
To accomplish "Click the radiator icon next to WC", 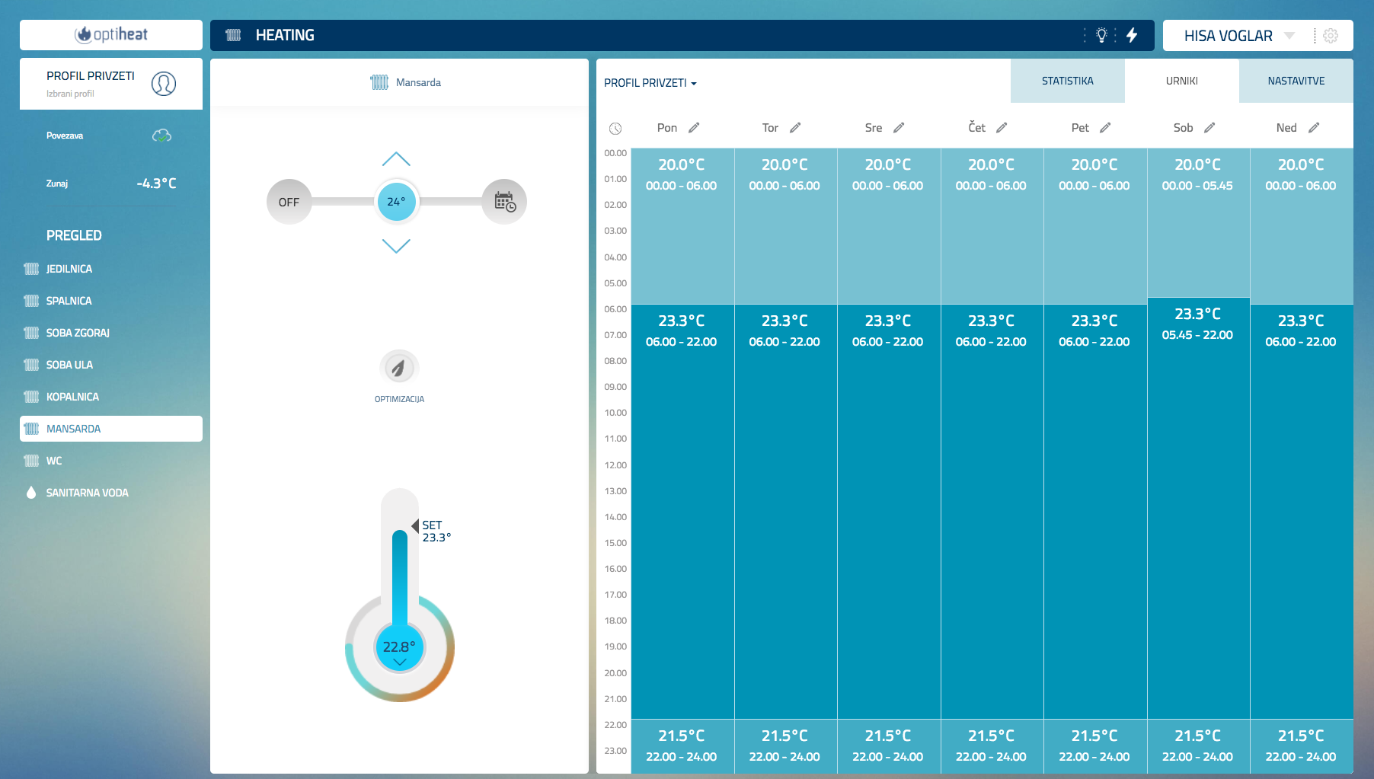I will pos(31,461).
